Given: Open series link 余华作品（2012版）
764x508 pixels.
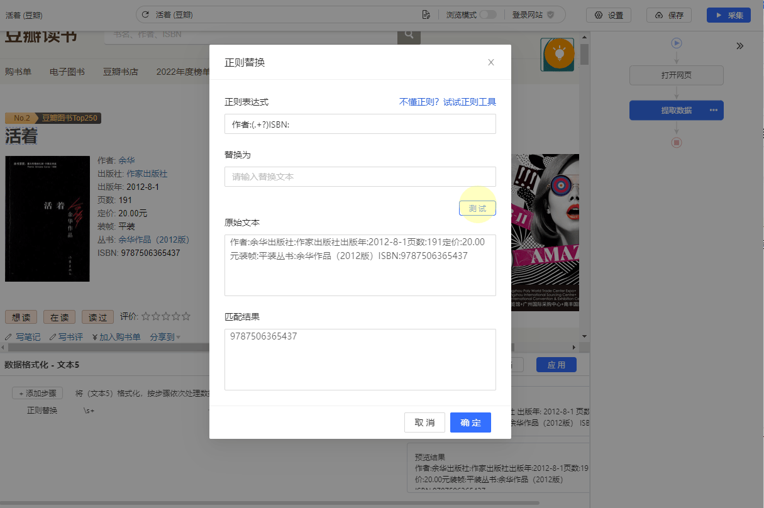Looking at the screenshot, I should pyautogui.click(x=154, y=240).
